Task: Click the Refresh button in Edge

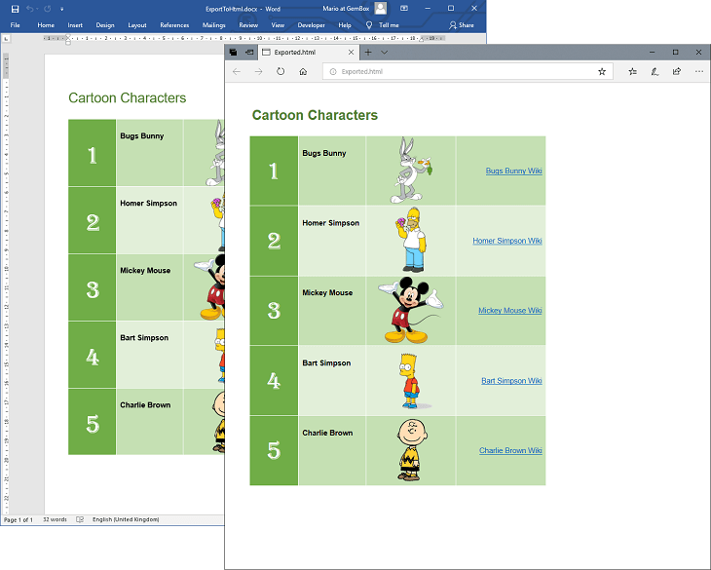Action: (281, 71)
